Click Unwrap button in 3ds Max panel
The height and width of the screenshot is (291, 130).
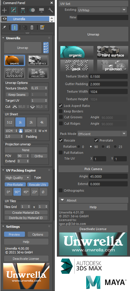point(23,48)
